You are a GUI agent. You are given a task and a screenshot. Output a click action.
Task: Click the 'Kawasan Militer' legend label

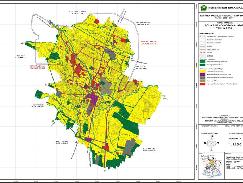(x=213, y=81)
